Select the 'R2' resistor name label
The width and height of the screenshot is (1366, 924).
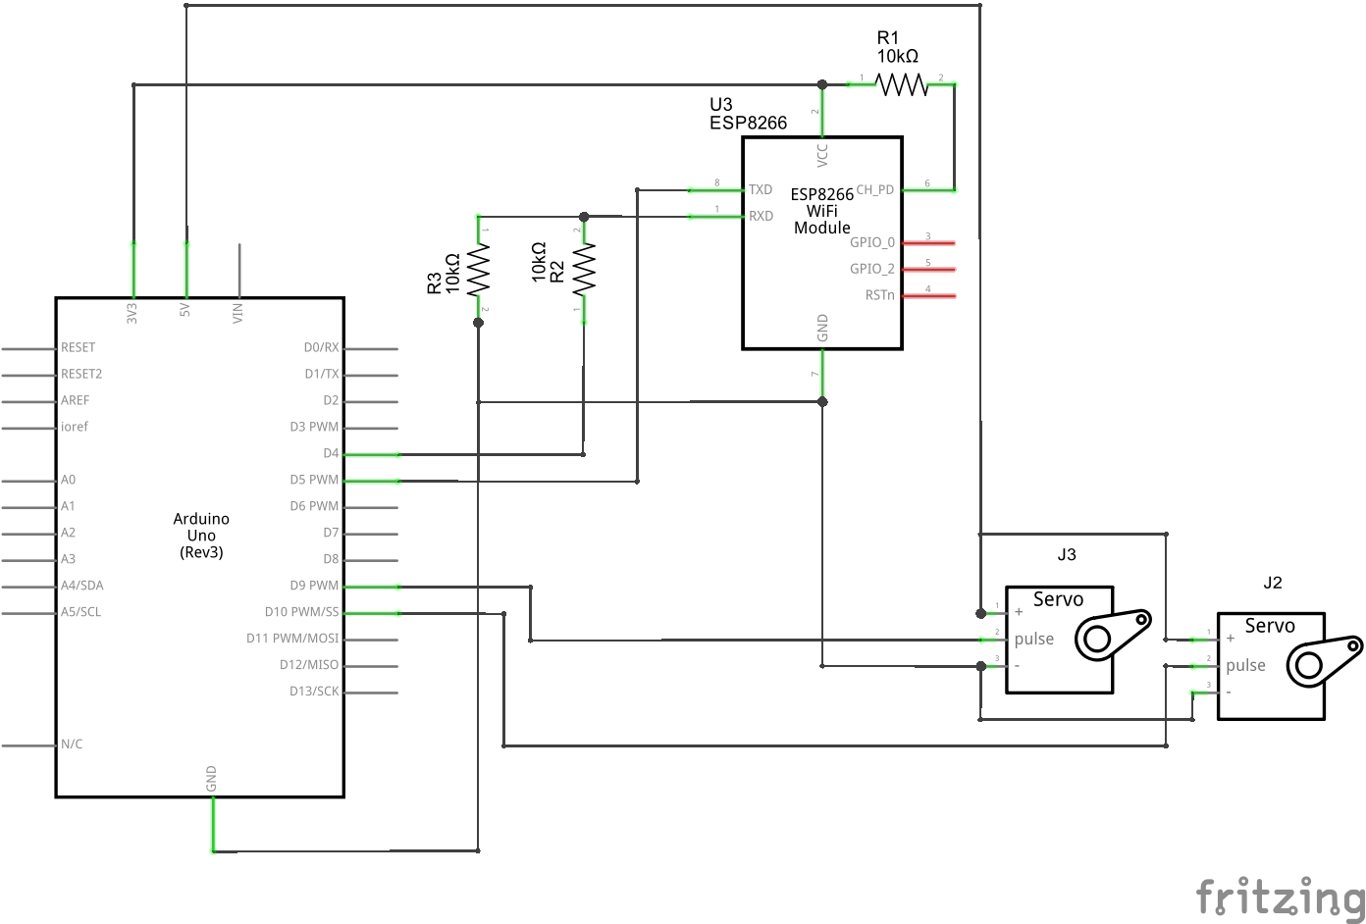tap(557, 271)
